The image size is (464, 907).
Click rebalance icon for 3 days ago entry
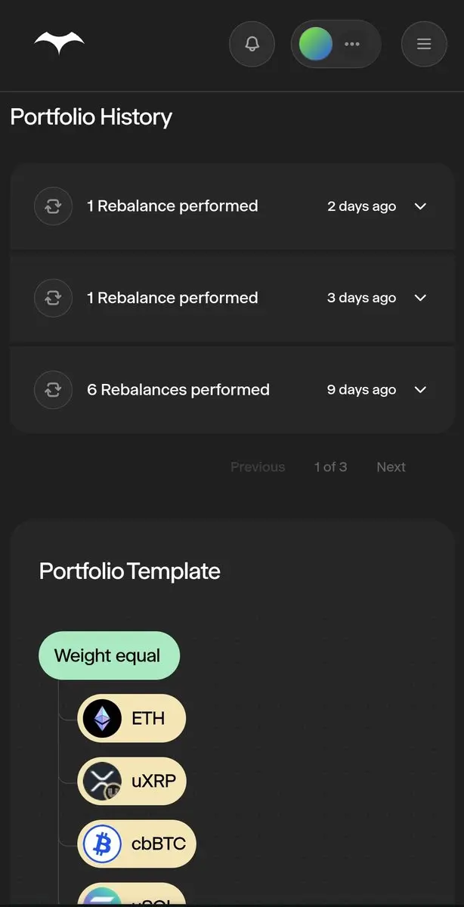tap(53, 298)
